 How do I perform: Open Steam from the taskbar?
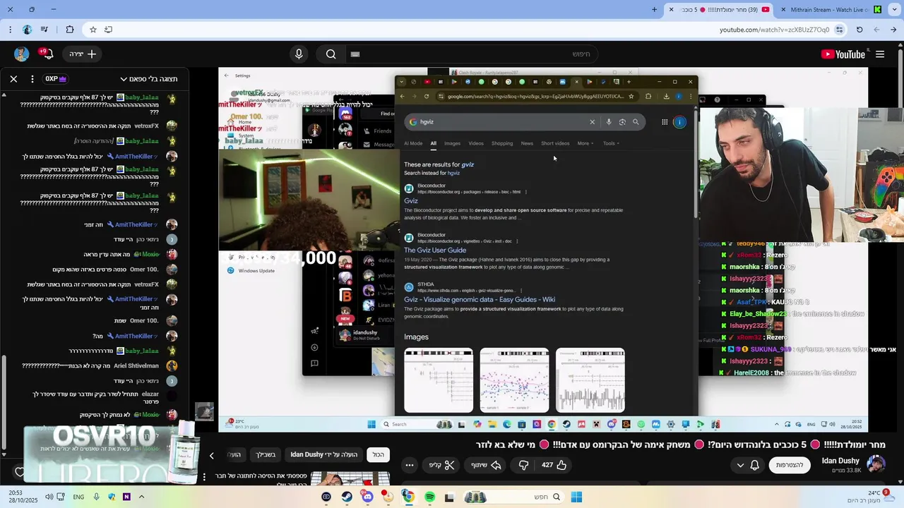[347, 497]
